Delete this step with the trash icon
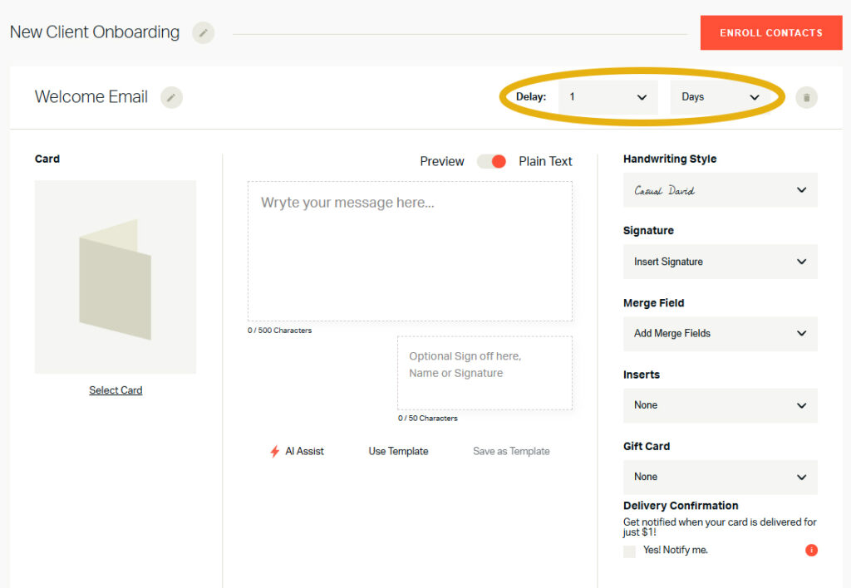The height and width of the screenshot is (588, 851). tap(806, 98)
